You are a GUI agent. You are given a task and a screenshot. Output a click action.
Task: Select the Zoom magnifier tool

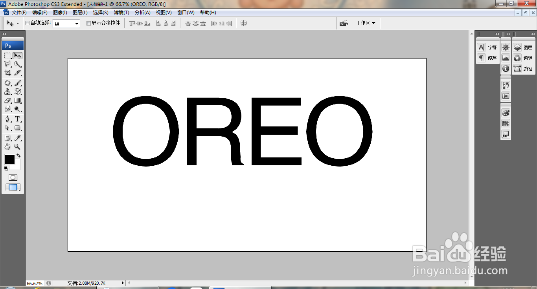click(17, 147)
